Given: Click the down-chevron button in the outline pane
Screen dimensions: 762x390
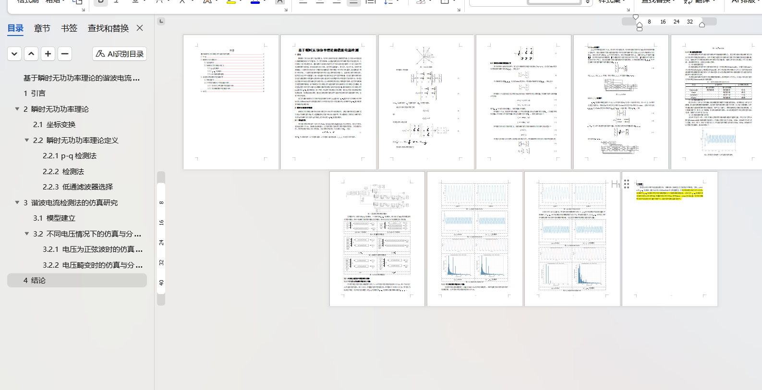Looking at the screenshot, I should pyautogui.click(x=14, y=54).
